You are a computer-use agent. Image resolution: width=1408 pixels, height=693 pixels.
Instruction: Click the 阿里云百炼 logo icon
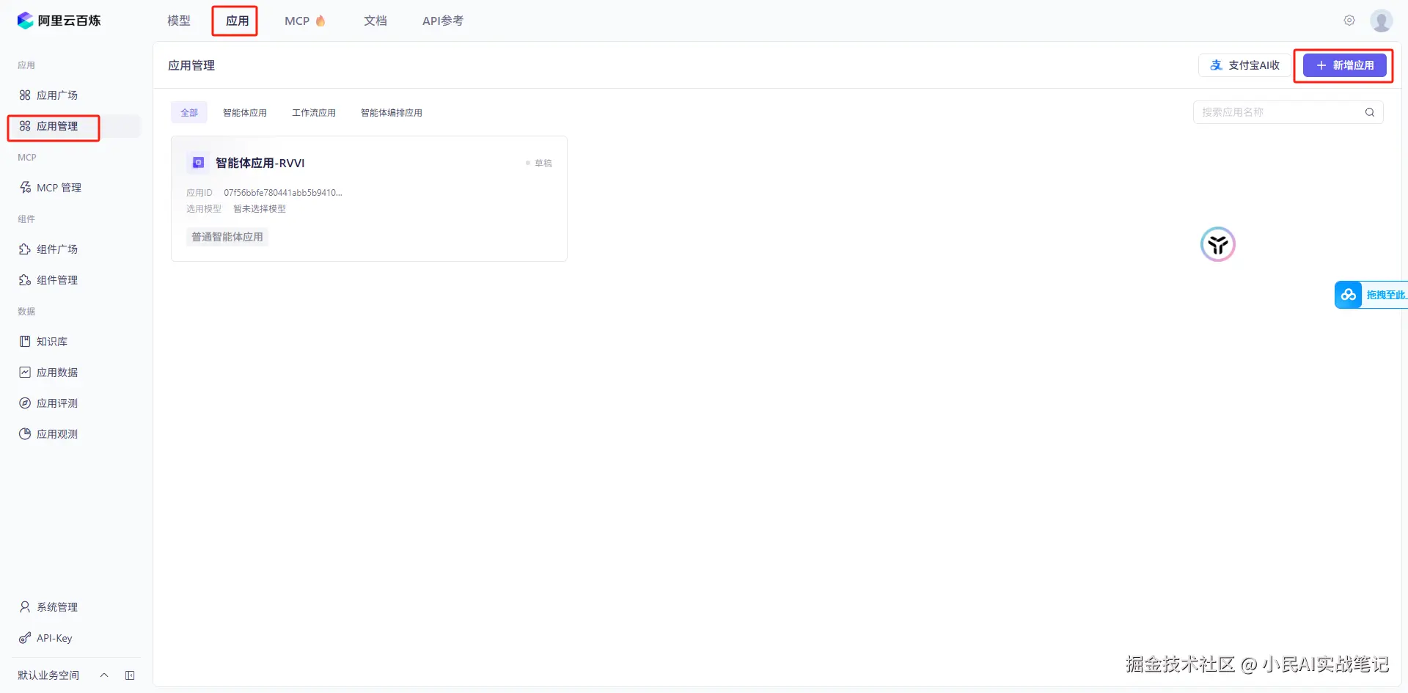pos(26,21)
